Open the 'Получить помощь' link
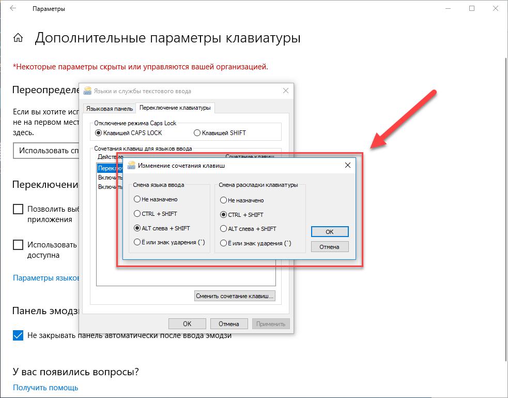The width and height of the screenshot is (508, 398). [x=45, y=388]
